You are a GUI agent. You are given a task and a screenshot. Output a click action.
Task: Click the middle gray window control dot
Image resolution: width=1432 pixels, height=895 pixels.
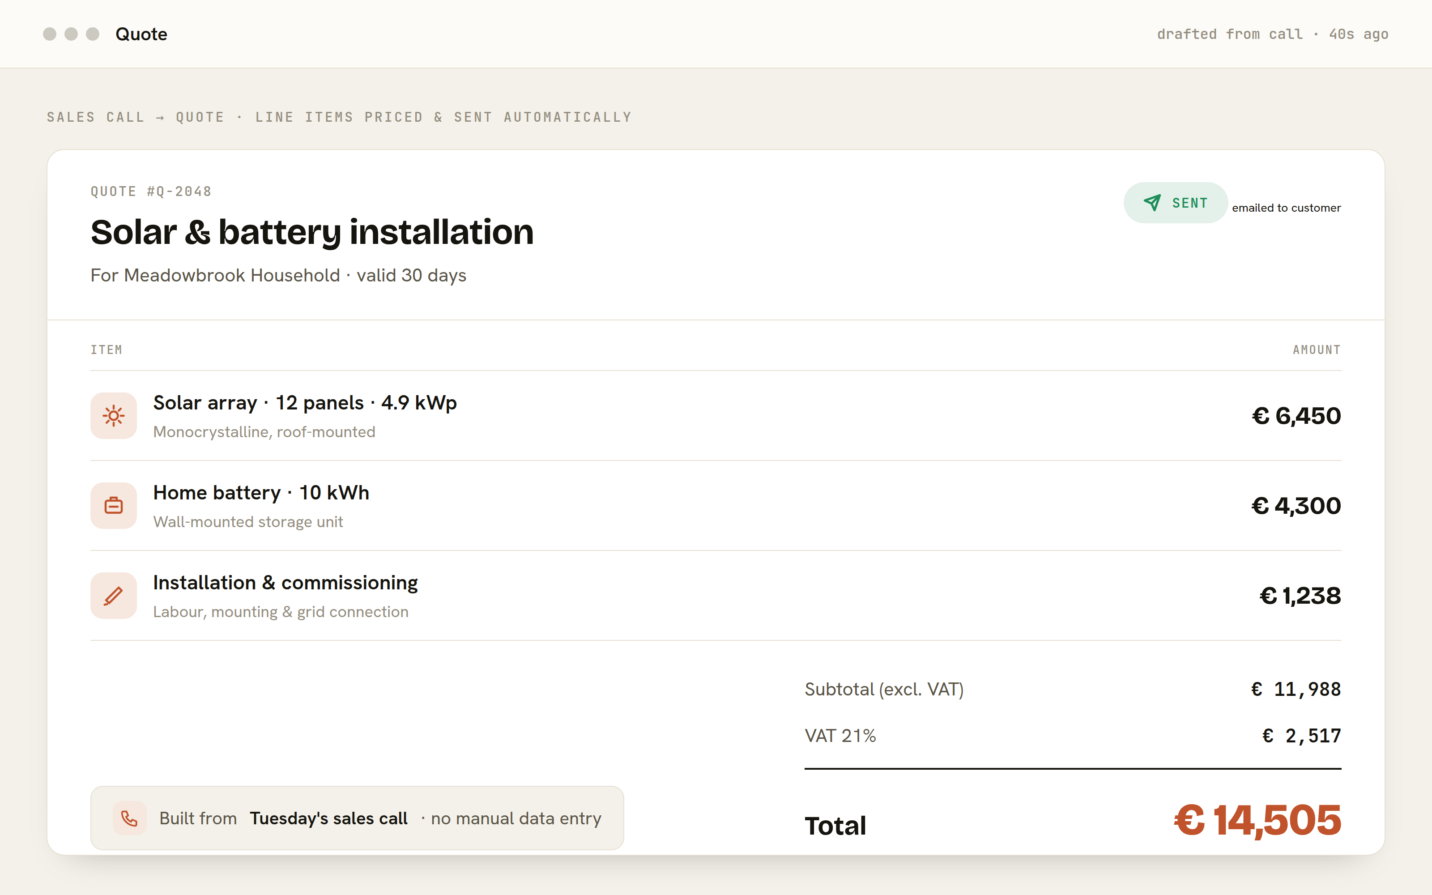coord(71,34)
